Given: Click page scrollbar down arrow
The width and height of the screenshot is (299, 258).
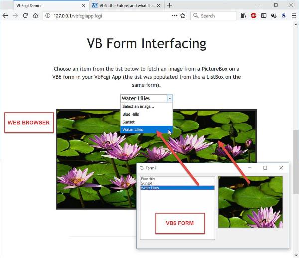Looking at the screenshot, I should point(296,255).
